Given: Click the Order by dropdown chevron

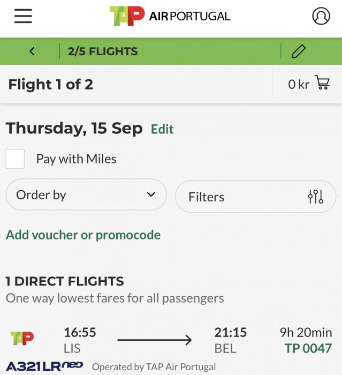Looking at the screenshot, I should 151,194.
